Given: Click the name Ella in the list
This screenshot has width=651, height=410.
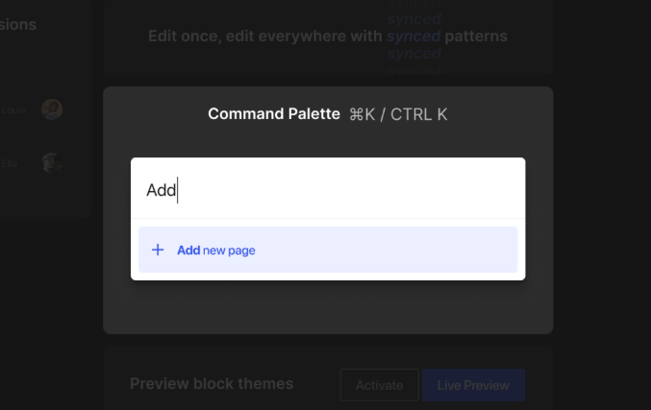Looking at the screenshot, I should tap(9, 163).
